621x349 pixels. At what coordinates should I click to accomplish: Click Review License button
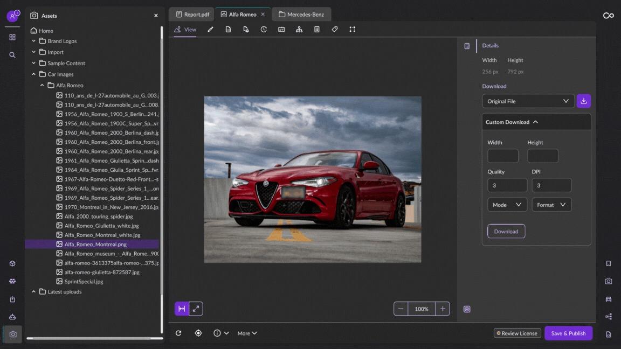pyautogui.click(x=517, y=333)
